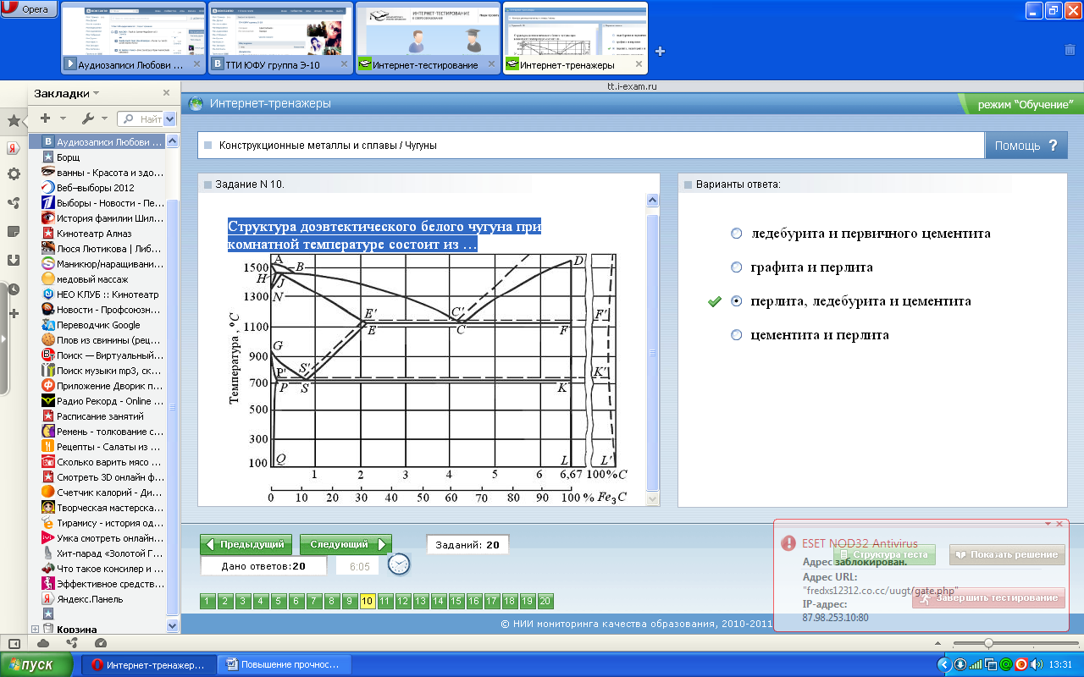1084x677 pixels.
Task: Click the clock timer icon below the question
Action: click(399, 564)
